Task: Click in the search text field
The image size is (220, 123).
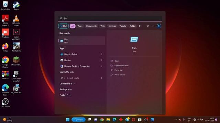Action: (x=110, y=18)
